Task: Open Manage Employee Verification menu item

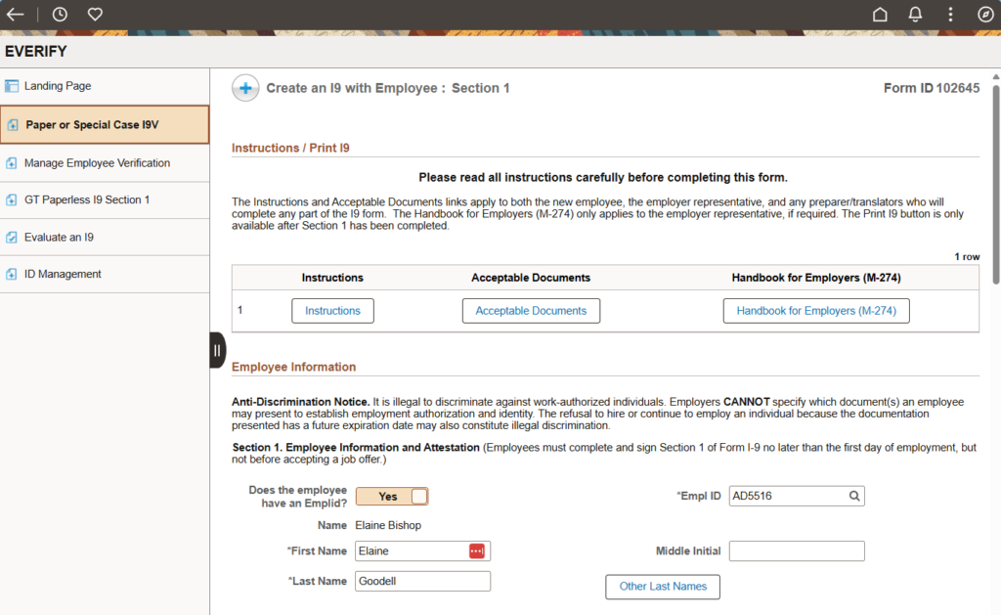Action: point(97,163)
